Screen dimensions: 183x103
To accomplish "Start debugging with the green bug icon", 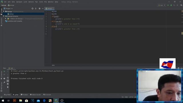I will point(171,5).
